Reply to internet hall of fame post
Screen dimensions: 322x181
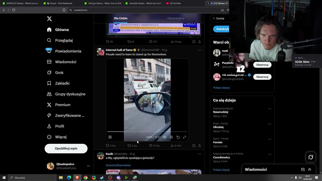(x=111, y=146)
